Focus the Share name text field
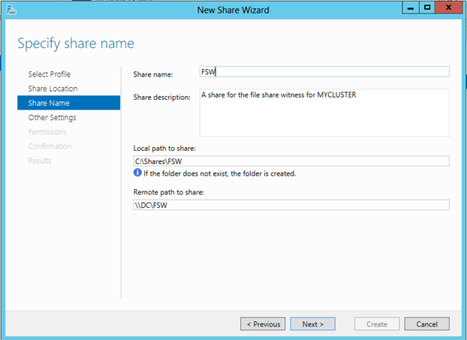 323,72
